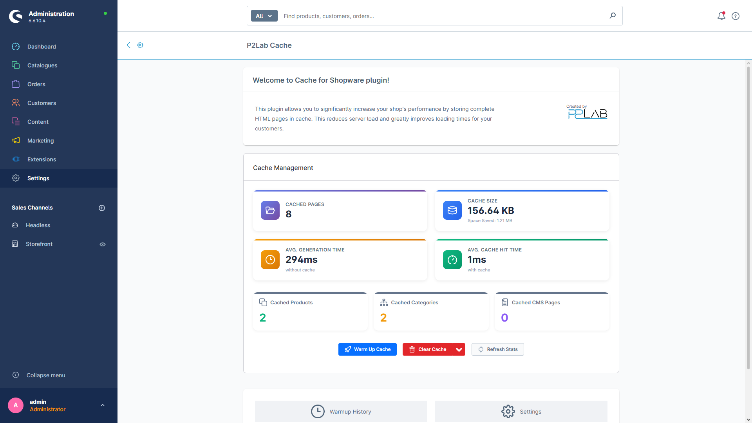
Task: Expand the All search filter dropdown
Action: click(x=264, y=16)
